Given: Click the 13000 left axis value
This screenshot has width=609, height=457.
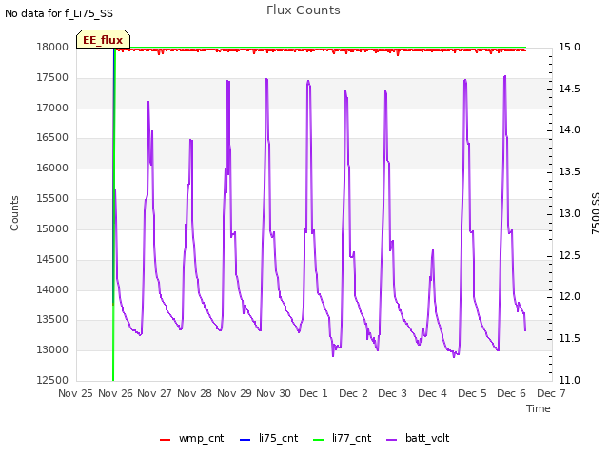Looking at the screenshot, I should coord(52,349).
